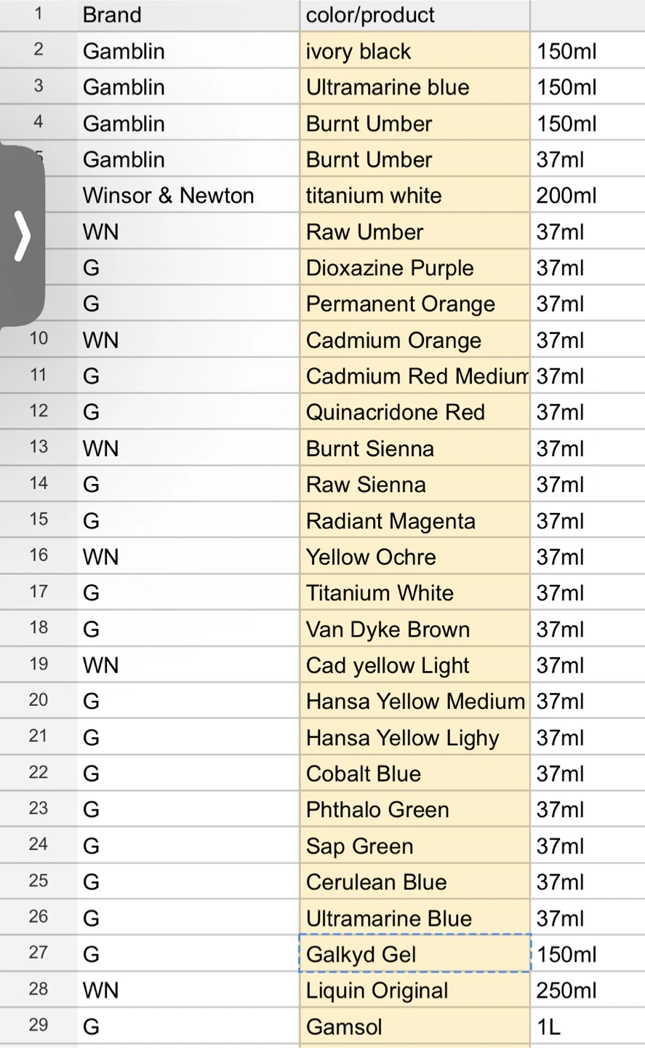The image size is (645, 1048).
Task: Select the ivory black cell
Action: point(414,51)
